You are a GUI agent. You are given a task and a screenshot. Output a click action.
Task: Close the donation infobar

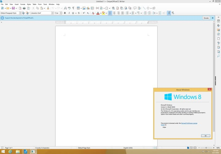(x=212, y=18)
